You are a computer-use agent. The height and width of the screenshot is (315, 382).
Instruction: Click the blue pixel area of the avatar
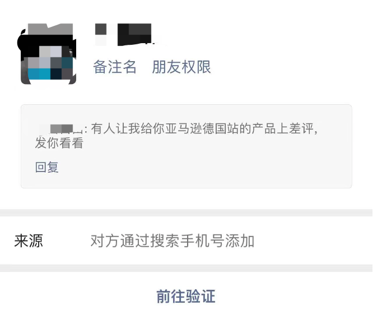(39, 74)
